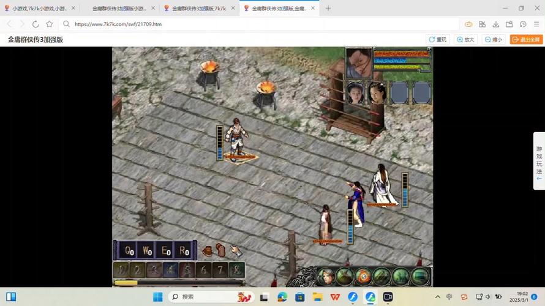
Task: Click the second green round menu button
Action: [345, 277]
